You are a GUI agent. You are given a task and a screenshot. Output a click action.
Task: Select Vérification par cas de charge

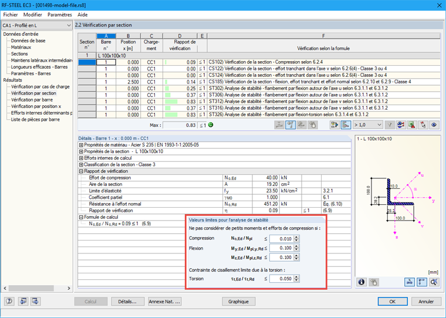40,86
